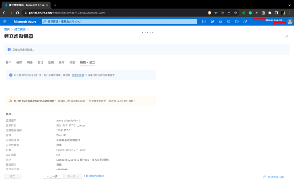Switch to the 進階 tab

point(61,62)
